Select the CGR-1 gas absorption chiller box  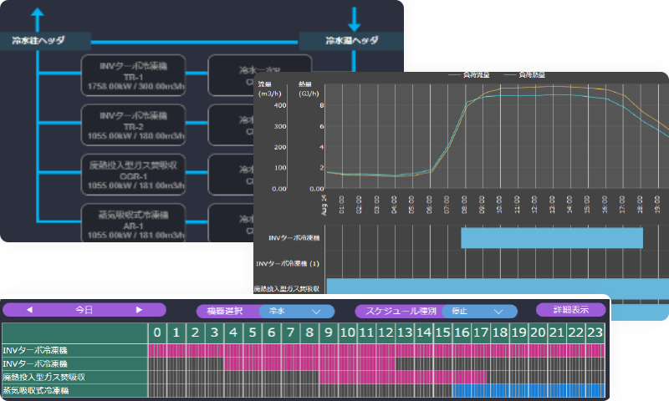(x=135, y=171)
